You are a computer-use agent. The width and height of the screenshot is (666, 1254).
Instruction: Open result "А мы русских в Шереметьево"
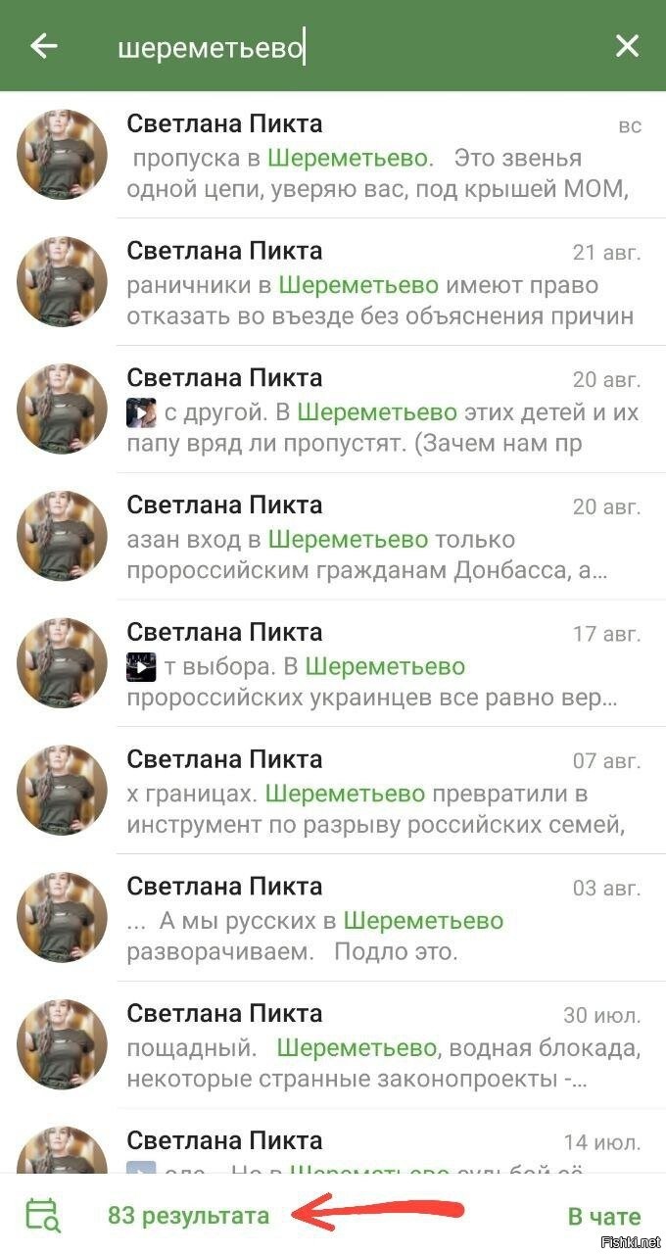click(333, 919)
